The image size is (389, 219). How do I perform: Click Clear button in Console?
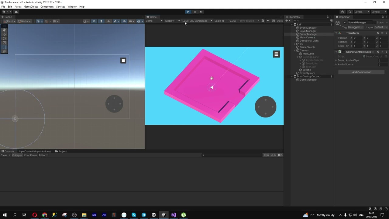[x=4, y=155]
